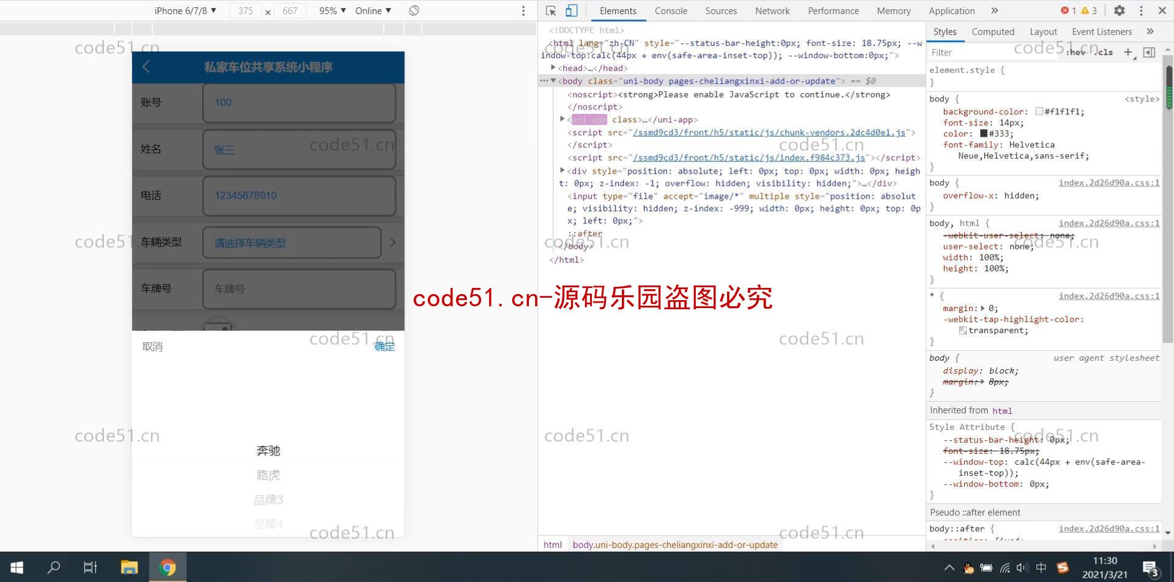Screen dimensions: 1174x582
Task: Open the Event Listeners tab
Action: point(1102,31)
